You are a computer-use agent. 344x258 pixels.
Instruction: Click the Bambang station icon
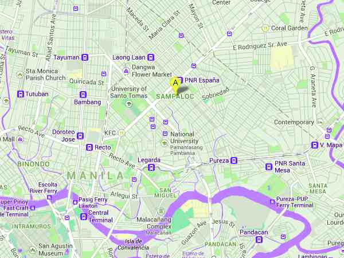tap(83, 95)
